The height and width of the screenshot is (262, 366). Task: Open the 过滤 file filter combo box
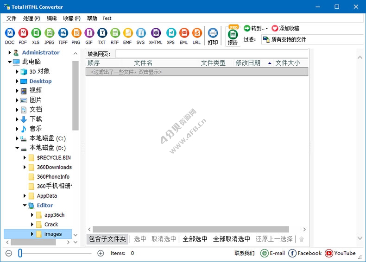pyautogui.click(x=313, y=39)
